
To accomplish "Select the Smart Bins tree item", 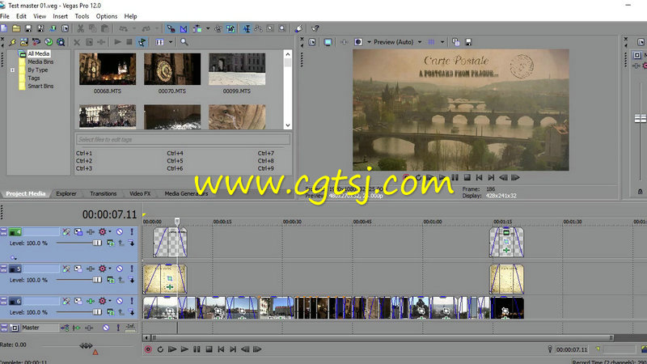I will click(x=40, y=87).
